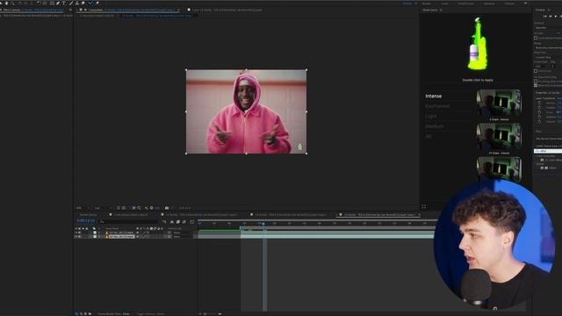Screen dimensions: 562x316
Task: Switch to the Small Screen workspace
Action: [x=466, y=4]
